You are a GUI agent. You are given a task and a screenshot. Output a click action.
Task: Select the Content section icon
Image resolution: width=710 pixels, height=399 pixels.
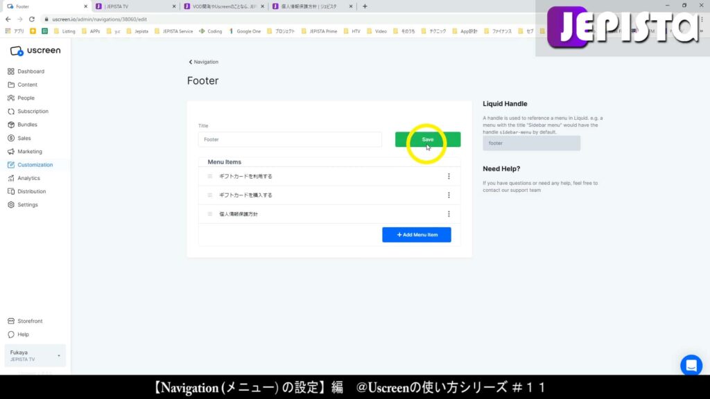point(25,85)
